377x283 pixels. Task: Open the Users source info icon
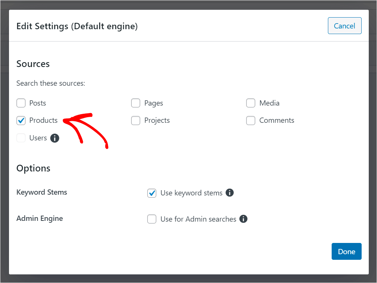pyautogui.click(x=55, y=138)
